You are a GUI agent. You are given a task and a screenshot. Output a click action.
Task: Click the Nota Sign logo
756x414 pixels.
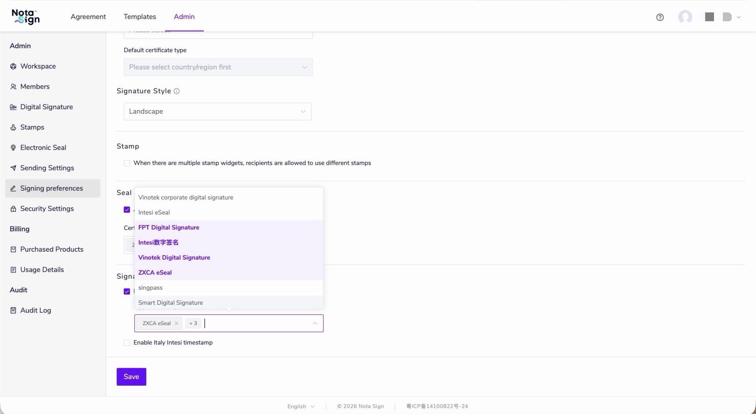click(x=26, y=16)
